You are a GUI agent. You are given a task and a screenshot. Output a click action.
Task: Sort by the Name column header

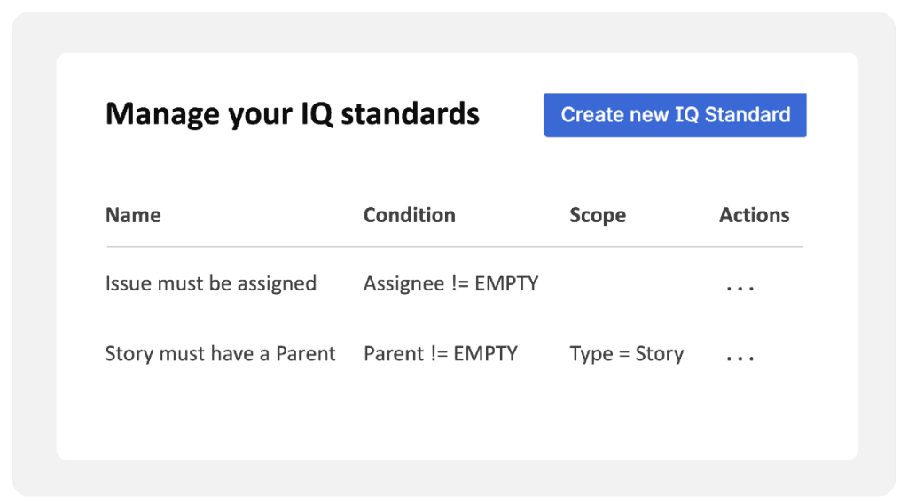[x=133, y=215]
